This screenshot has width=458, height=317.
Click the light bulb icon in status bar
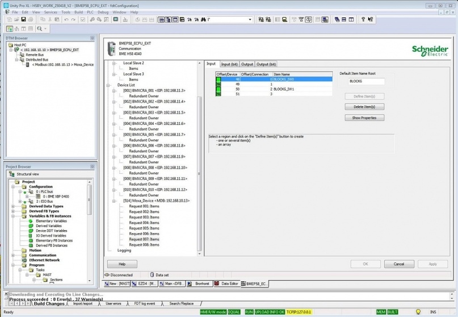coord(418,312)
